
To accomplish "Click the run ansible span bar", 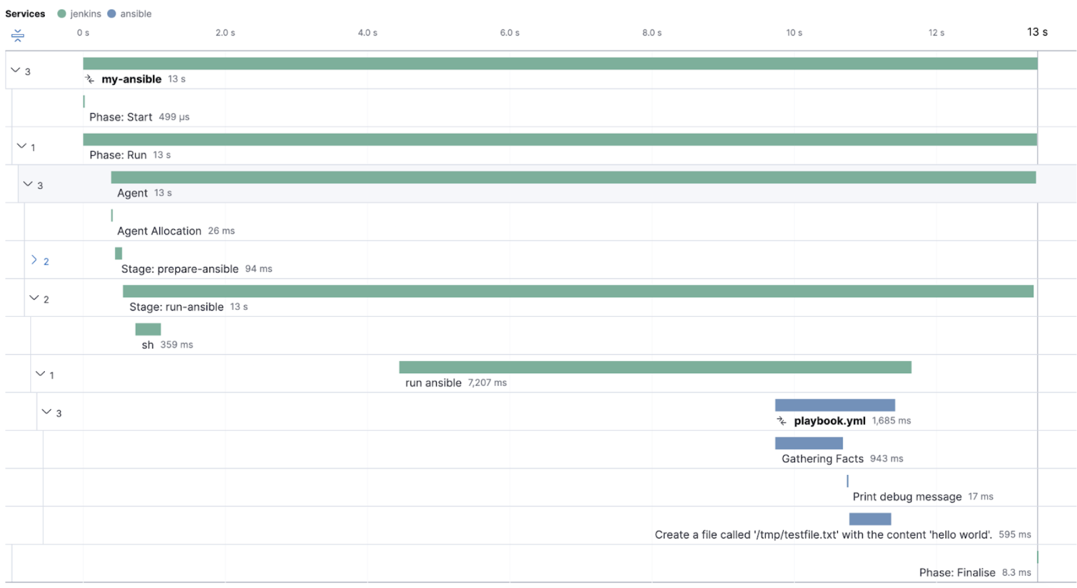I will click(x=655, y=367).
